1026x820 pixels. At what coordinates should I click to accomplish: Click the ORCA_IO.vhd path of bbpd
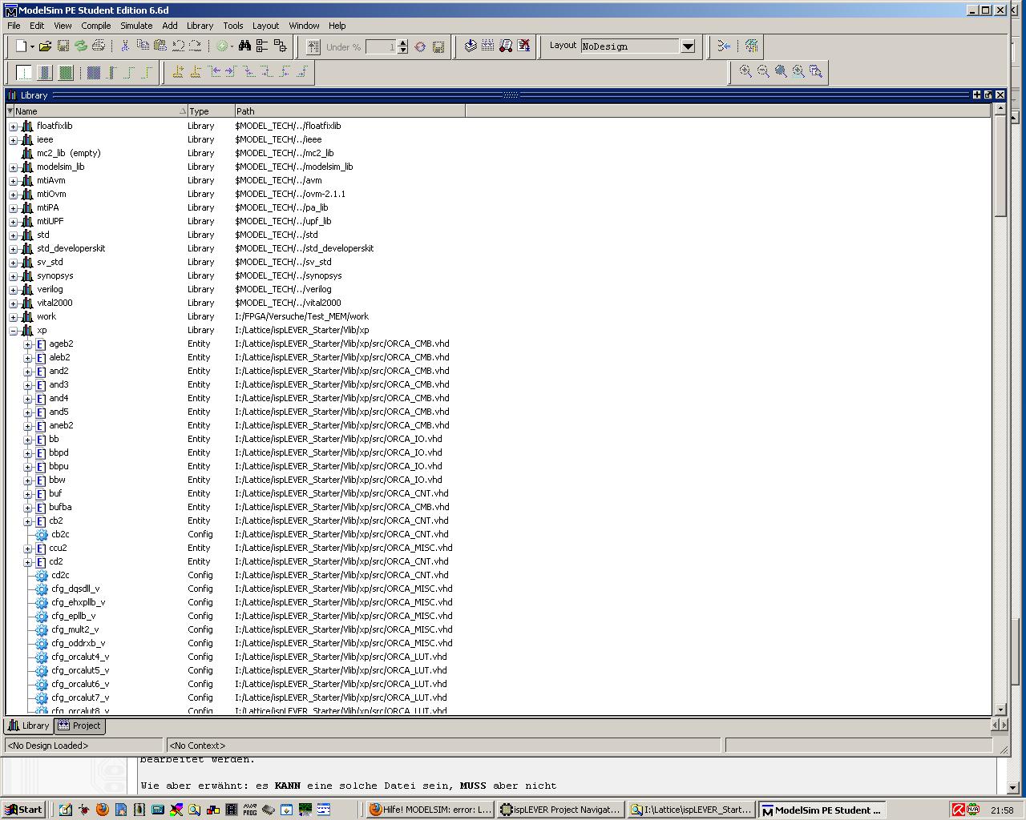click(338, 452)
